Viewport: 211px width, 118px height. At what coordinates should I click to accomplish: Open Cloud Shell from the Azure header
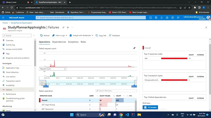151,18
